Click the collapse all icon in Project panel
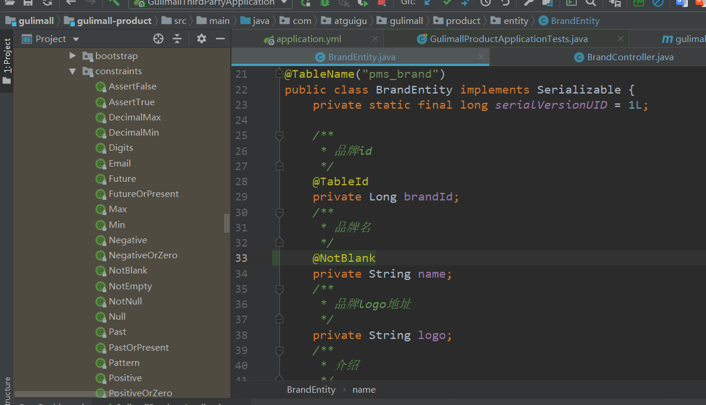This screenshot has width=706, height=405. (177, 39)
